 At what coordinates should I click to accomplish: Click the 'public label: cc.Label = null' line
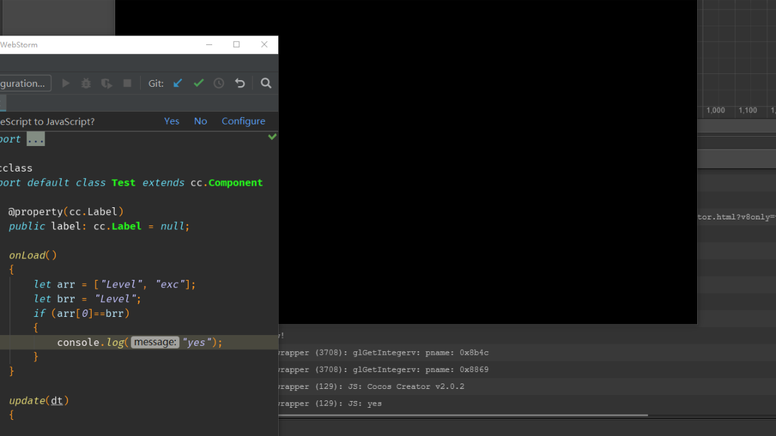pos(99,226)
